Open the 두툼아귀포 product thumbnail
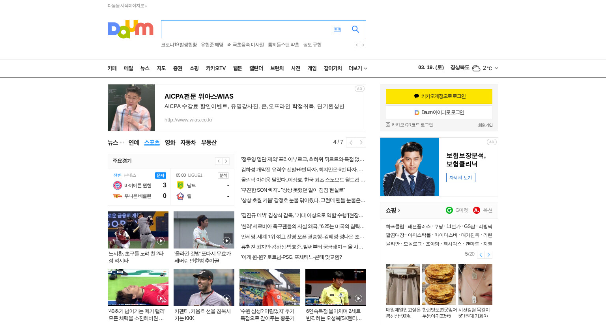 click(439, 284)
